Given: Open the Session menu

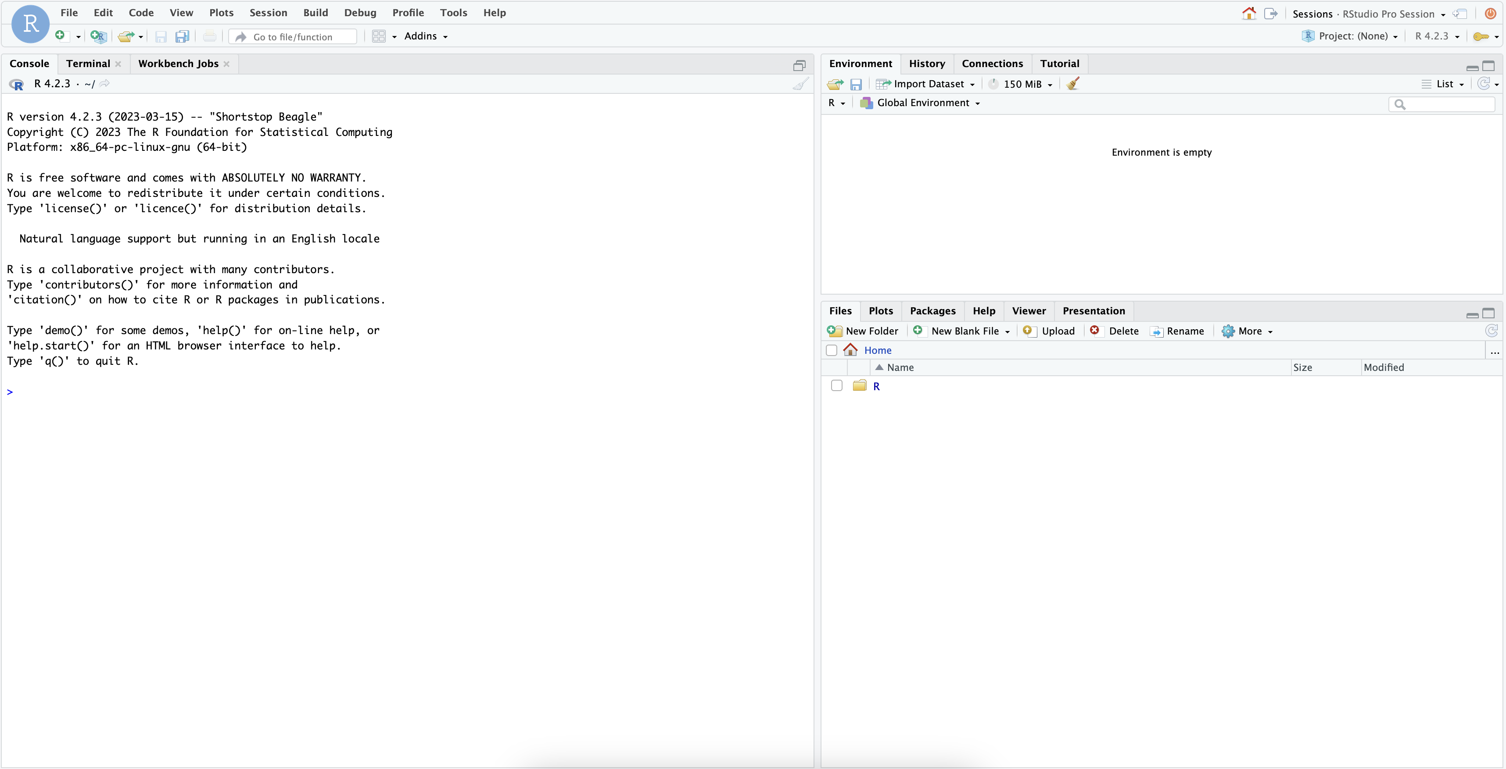Looking at the screenshot, I should (x=268, y=12).
